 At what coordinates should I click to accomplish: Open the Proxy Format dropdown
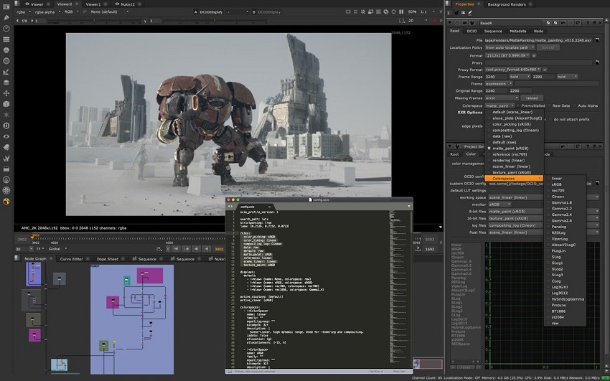(x=513, y=70)
